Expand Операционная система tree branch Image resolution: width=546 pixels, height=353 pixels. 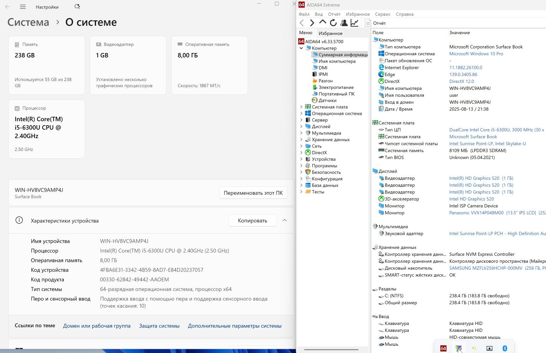[x=301, y=113]
